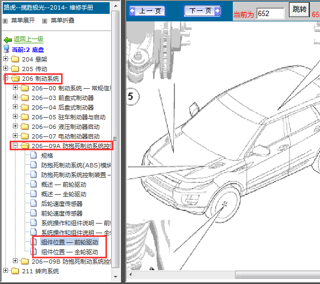Click left arrow of diagram horizontal scrollbar
This screenshot has width=320, height=284.
(131, 274)
